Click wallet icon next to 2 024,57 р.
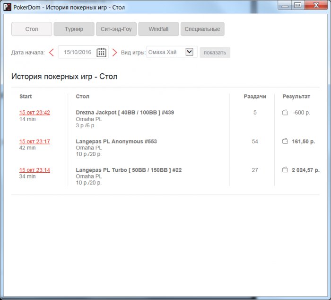331x300 pixels. click(285, 170)
